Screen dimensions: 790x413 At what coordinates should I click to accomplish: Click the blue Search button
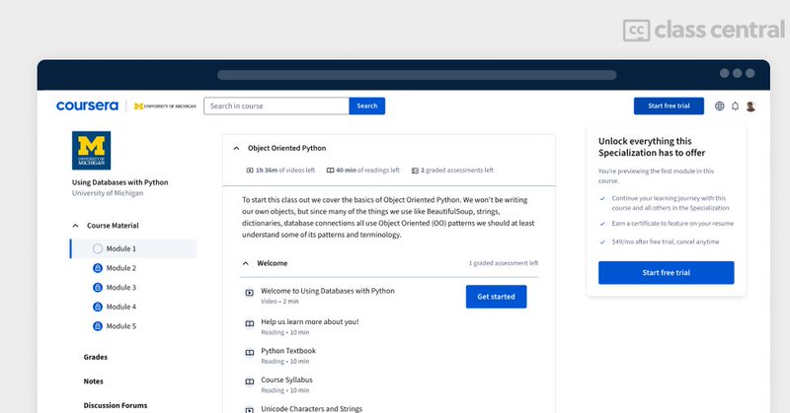(366, 106)
